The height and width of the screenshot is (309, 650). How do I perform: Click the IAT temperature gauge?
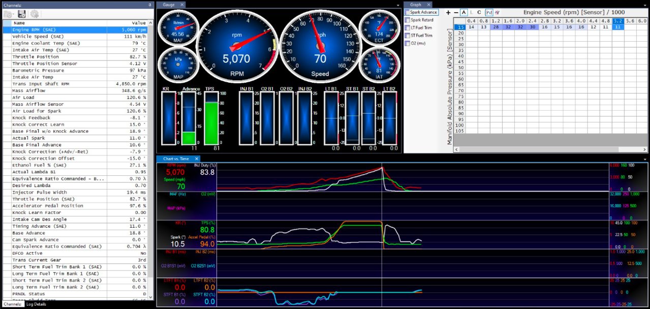pos(380,65)
